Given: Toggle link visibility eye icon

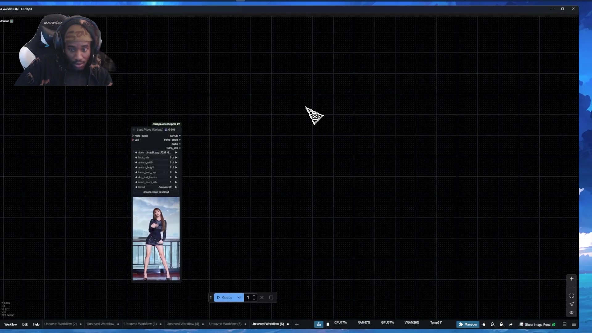Looking at the screenshot, I should [x=571, y=313].
